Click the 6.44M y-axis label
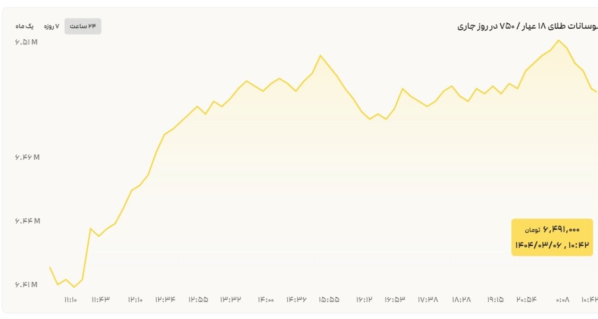 [28, 221]
